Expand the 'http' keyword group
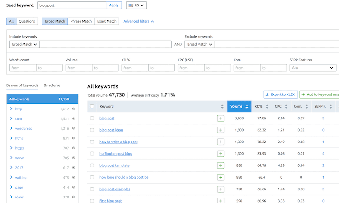 click(11, 109)
